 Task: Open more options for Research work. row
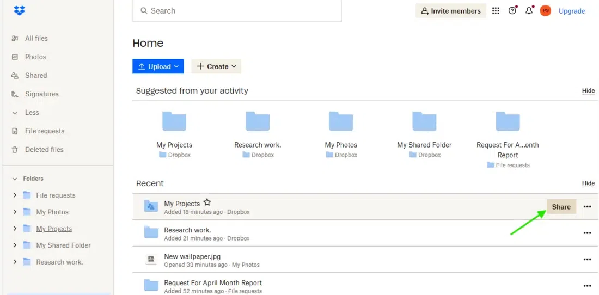(587, 233)
